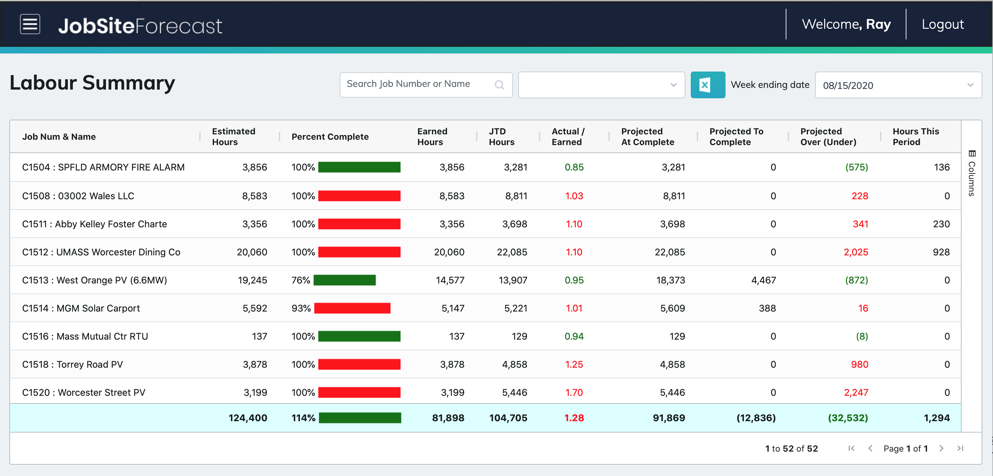Select the C1513 West Orange PV row

pyautogui.click(x=485, y=280)
